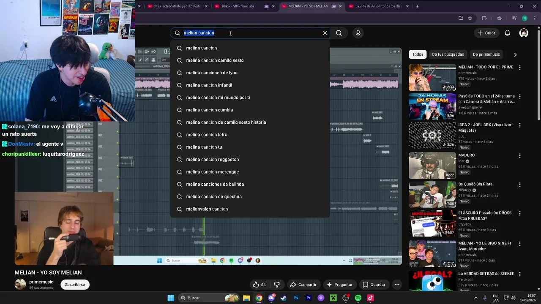Choose suggestion 'melina cancion merengue'
Image resolution: width=541 pixels, height=304 pixels.
click(250, 172)
